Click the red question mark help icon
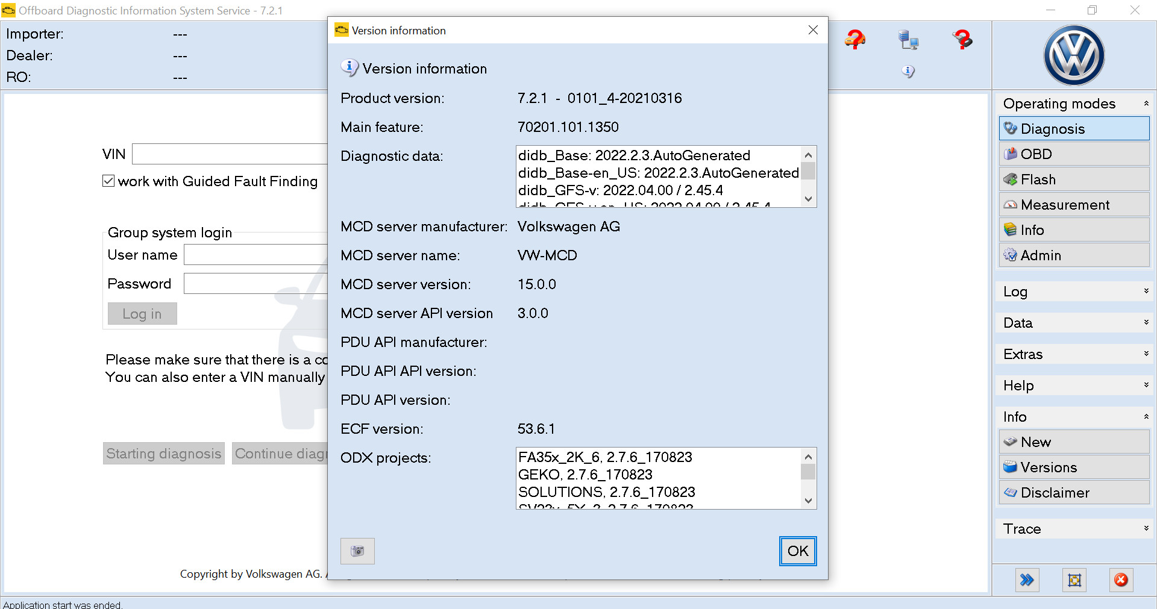The height and width of the screenshot is (609, 1157). [962, 40]
